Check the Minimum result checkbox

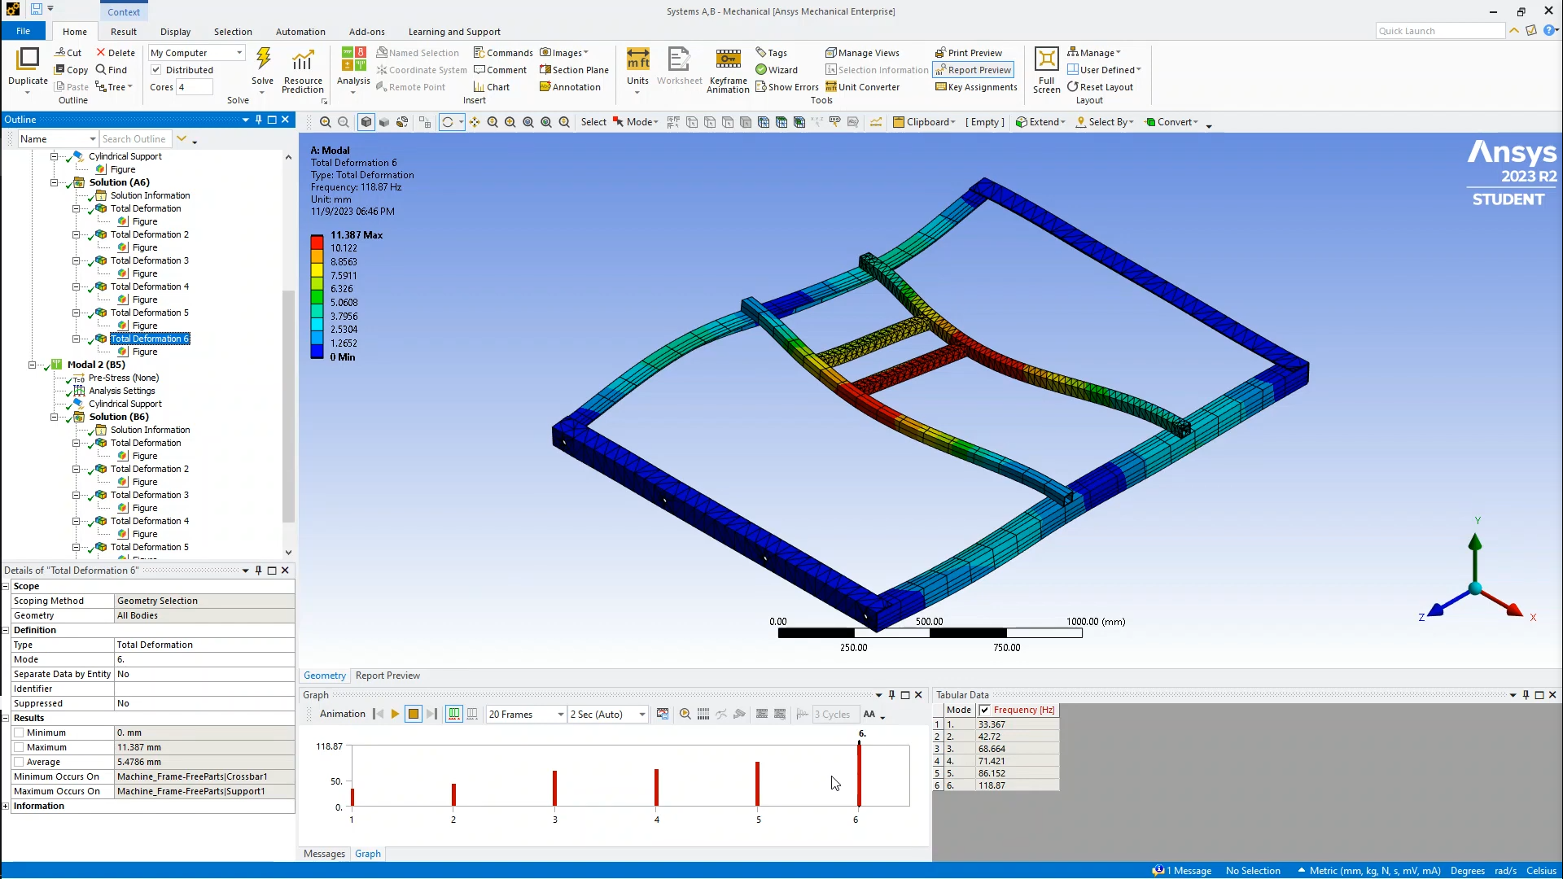point(19,733)
